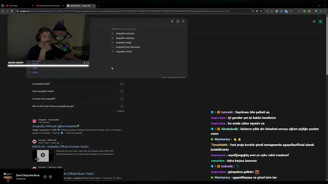Screen dimensions: 328x184
Task: Click the ABONE HEDEFİ progress bar
Action: (x=48, y=66)
